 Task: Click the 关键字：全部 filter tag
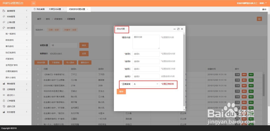click(70, 30)
